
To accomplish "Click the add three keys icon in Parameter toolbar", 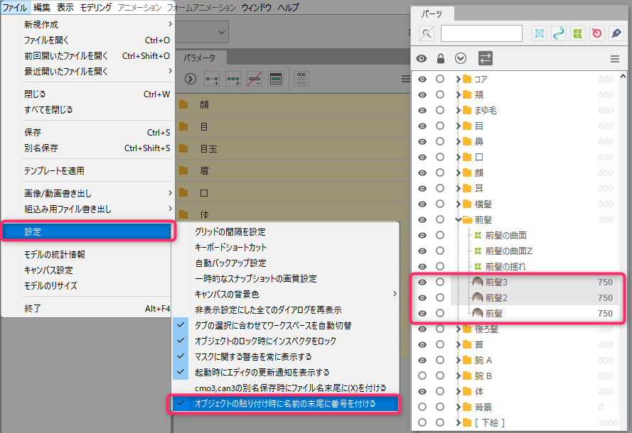I will coord(233,79).
